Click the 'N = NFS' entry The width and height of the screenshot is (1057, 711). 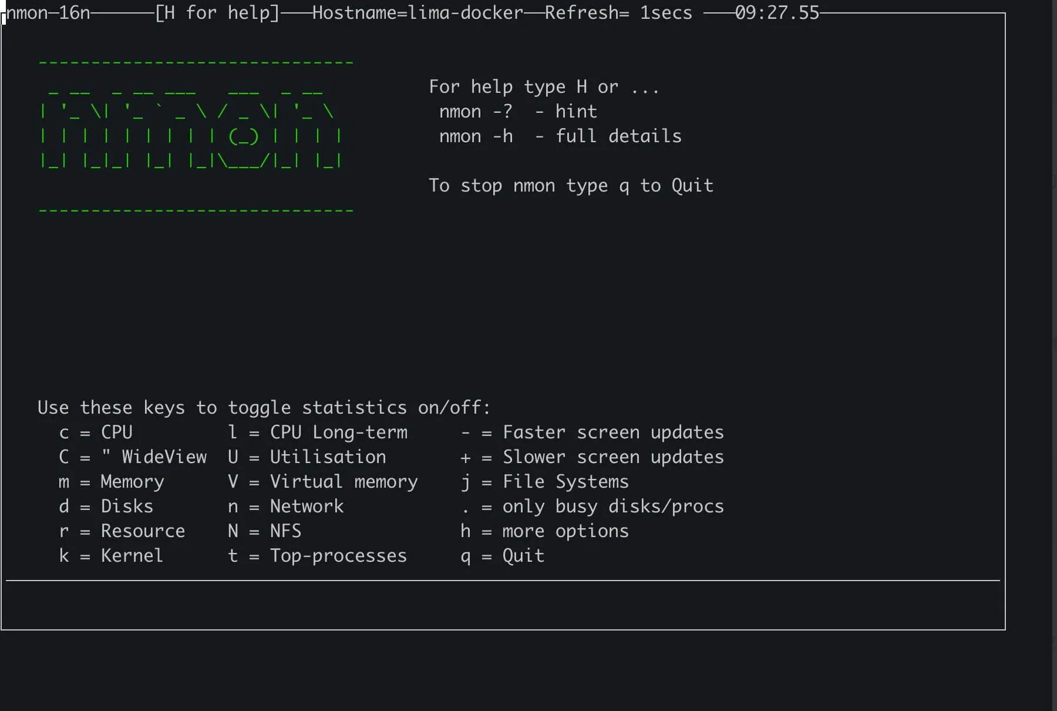coord(265,531)
